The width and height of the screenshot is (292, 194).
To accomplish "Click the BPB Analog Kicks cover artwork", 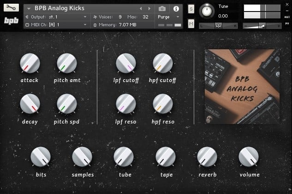I will coord(242,87).
